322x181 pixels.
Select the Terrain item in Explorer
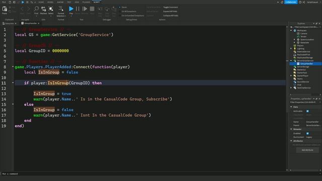point(303,37)
